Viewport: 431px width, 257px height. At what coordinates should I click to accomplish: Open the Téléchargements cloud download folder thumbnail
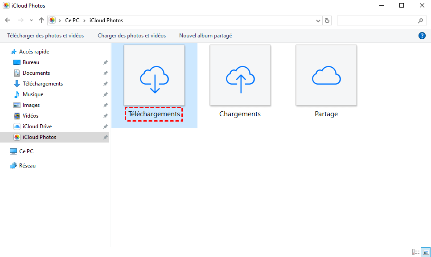click(x=154, y=75)
